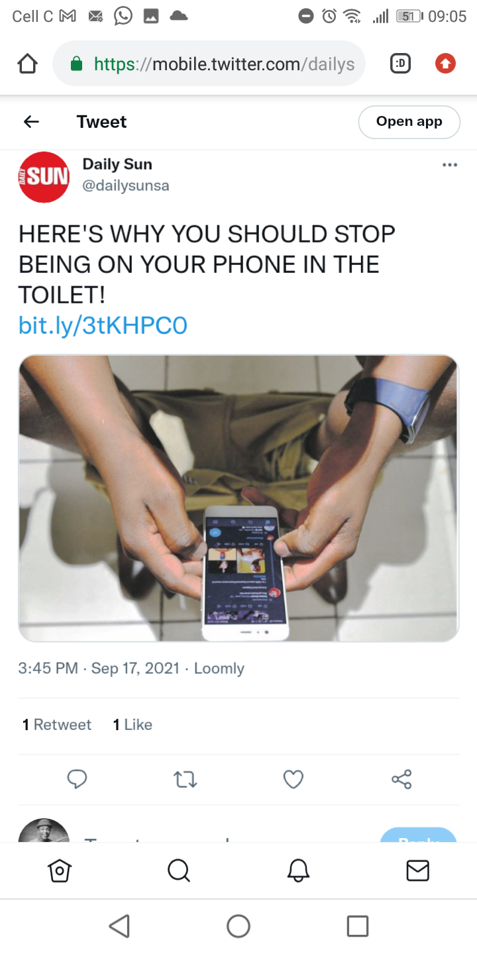Image resolution: width=477 pixels, height=954 pixels.
Task: Go back using the Tweet back arrow
Action: pyautogui.click(x=31, y=122)
